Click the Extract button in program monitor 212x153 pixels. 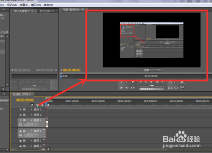(176, 88)
